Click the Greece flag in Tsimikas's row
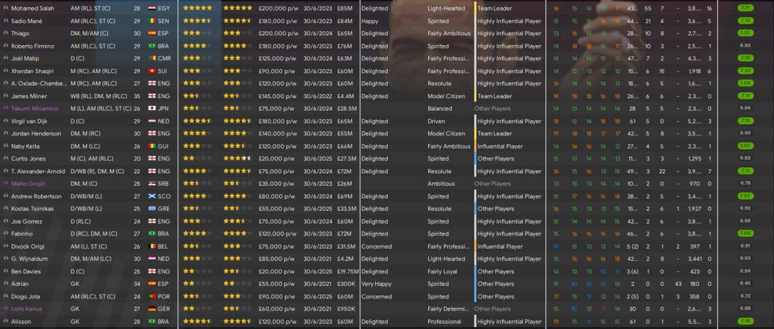This screenshot has width=774, height=329. pyautogui.click(x=152, y=209)
